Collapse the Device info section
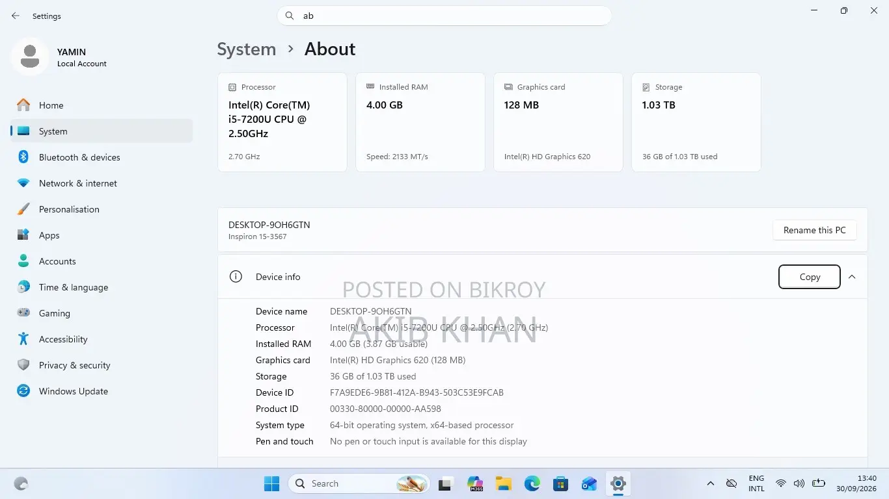The width and height of the screenshot is (889, 499). [852, 277]
